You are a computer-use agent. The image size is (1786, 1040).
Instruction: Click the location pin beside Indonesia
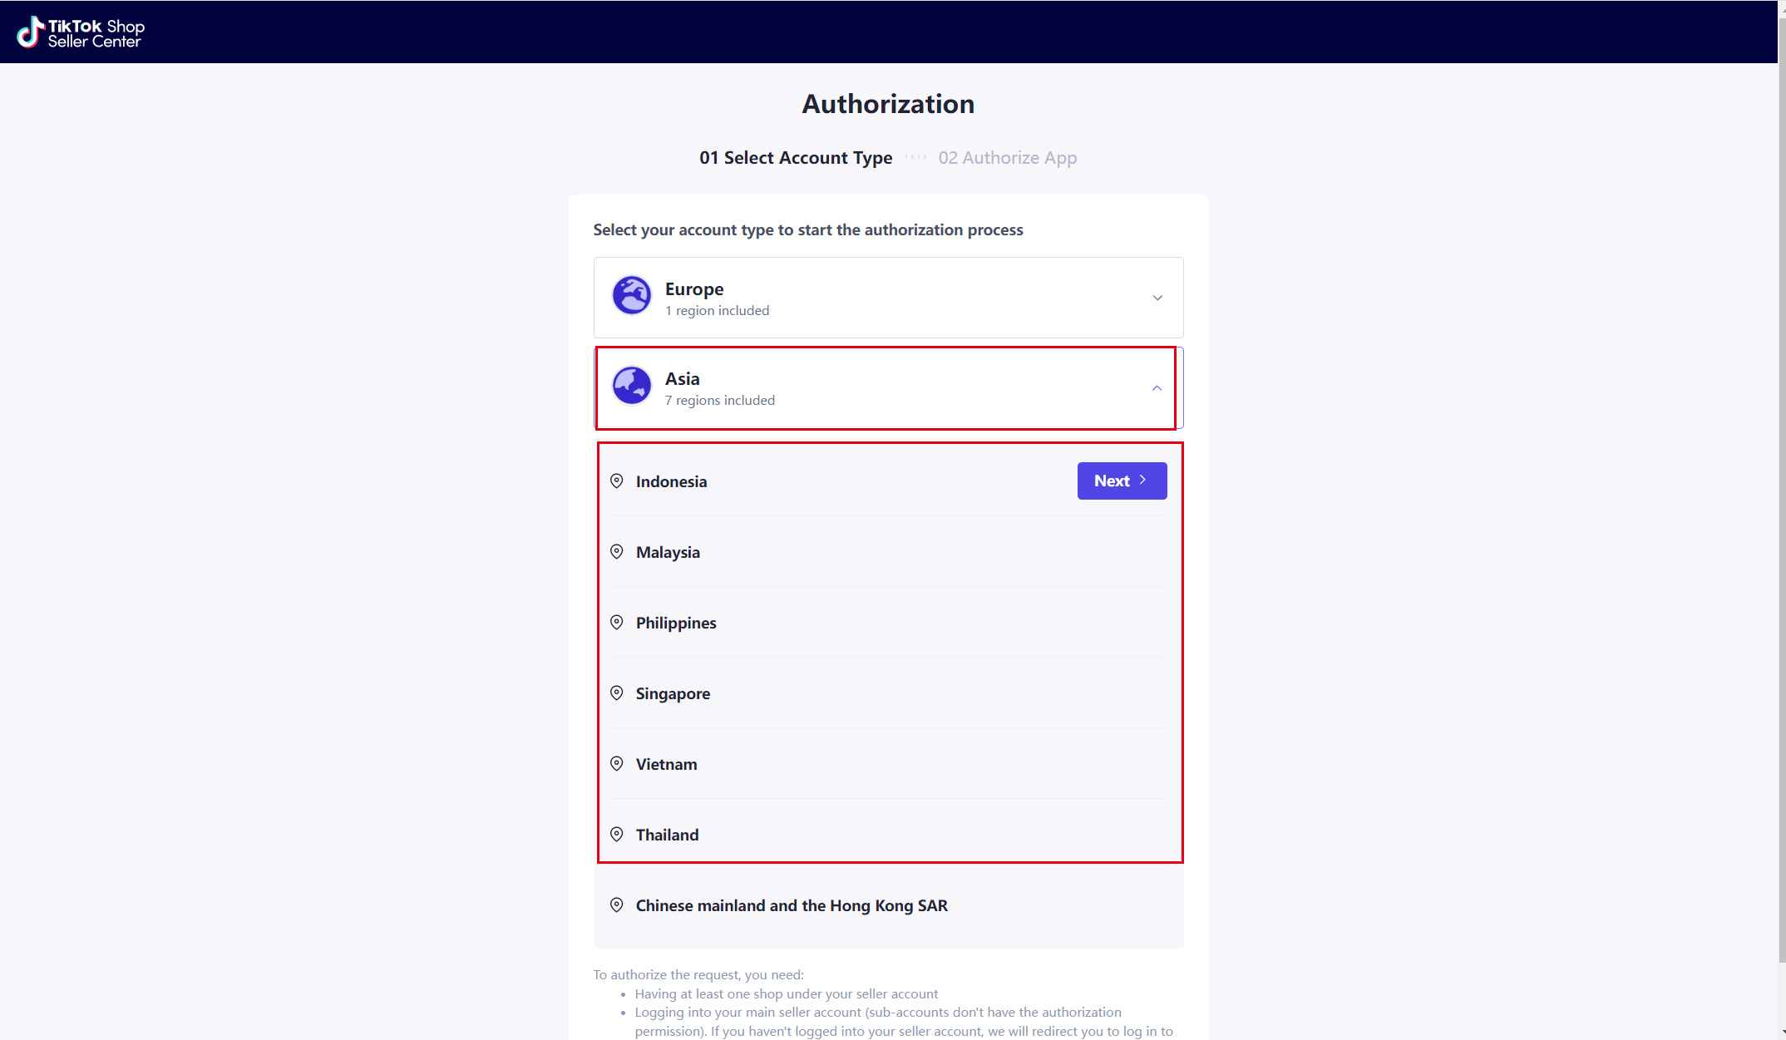click(x=617, y=481)
